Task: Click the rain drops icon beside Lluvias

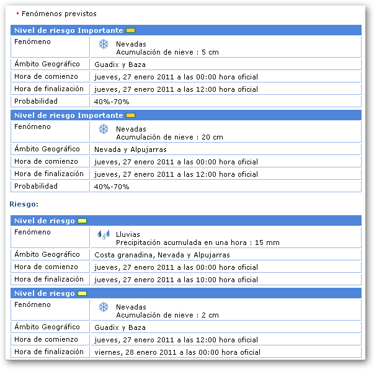Action: point(104,234)
